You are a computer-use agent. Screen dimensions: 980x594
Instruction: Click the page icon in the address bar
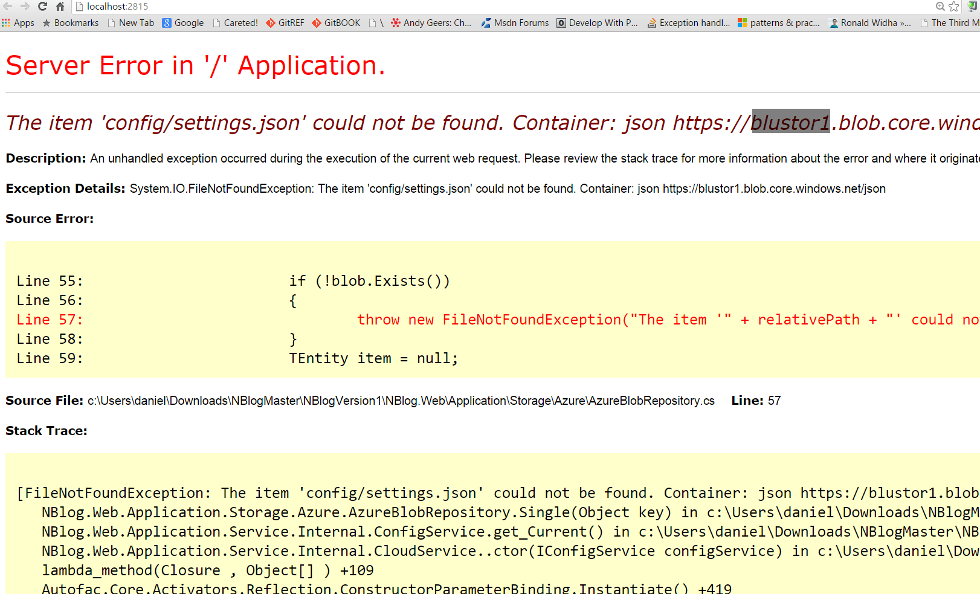pyautogui.click(x=79, y=6)
